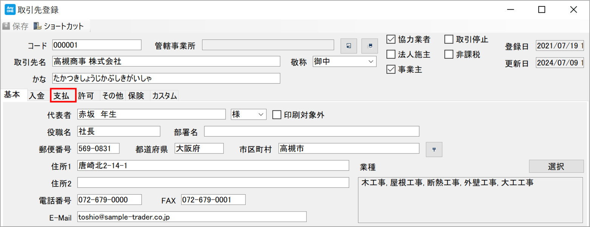
Task: Expand the 様 honorific dropdown next to 代表者
Action: [x=249, y=114]
